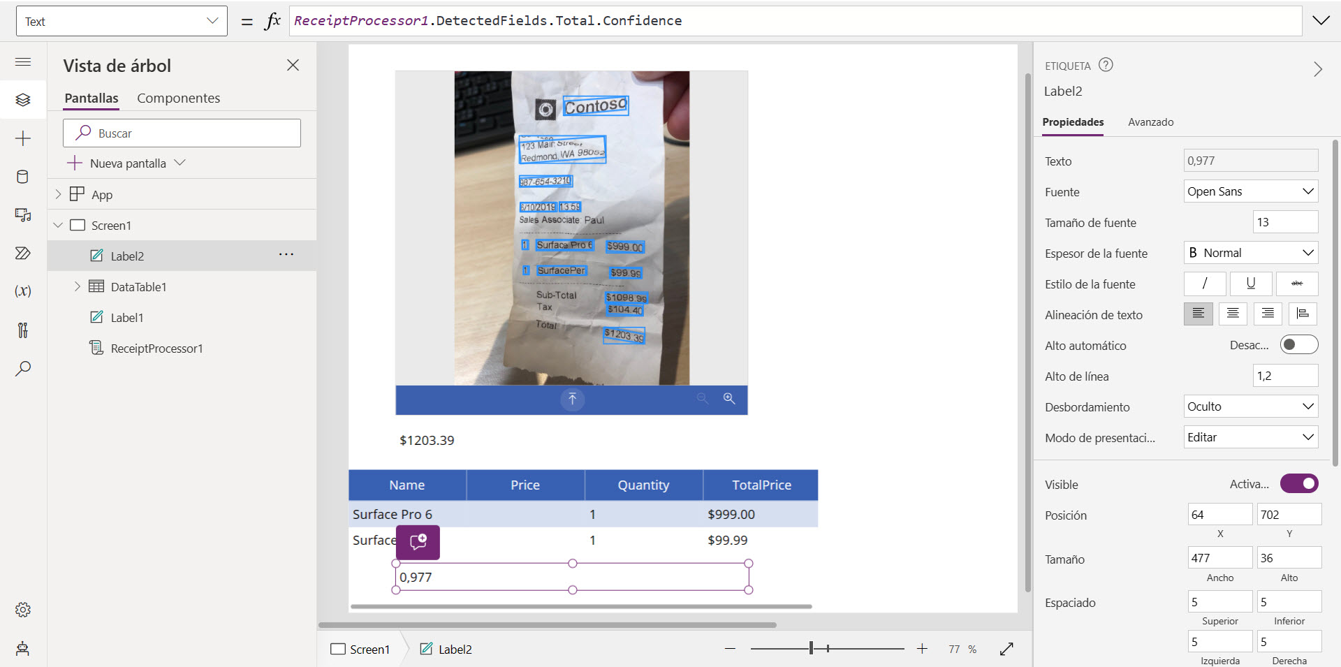Image resolution: width=1341 pixels, height=667 pixels.
Task: Click zoom in magnifier on receipt processor
Action: click(729, 398)
